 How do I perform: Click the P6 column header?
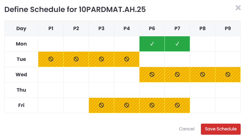[x=152, y=29]
